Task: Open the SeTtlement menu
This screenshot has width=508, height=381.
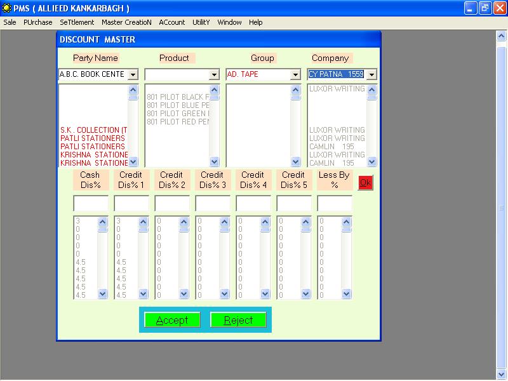Action: tap(77, 22)
